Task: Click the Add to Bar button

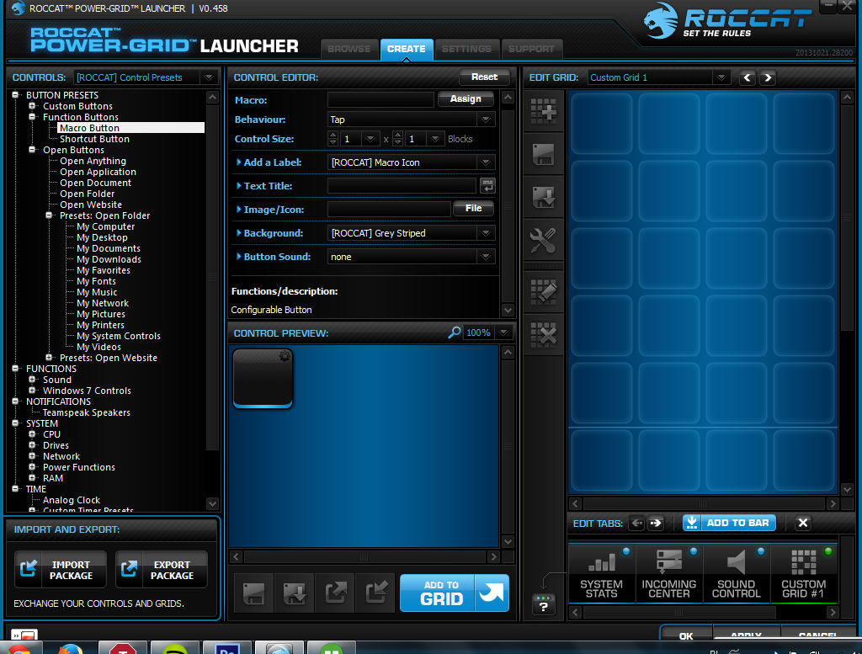Action: 730,523
